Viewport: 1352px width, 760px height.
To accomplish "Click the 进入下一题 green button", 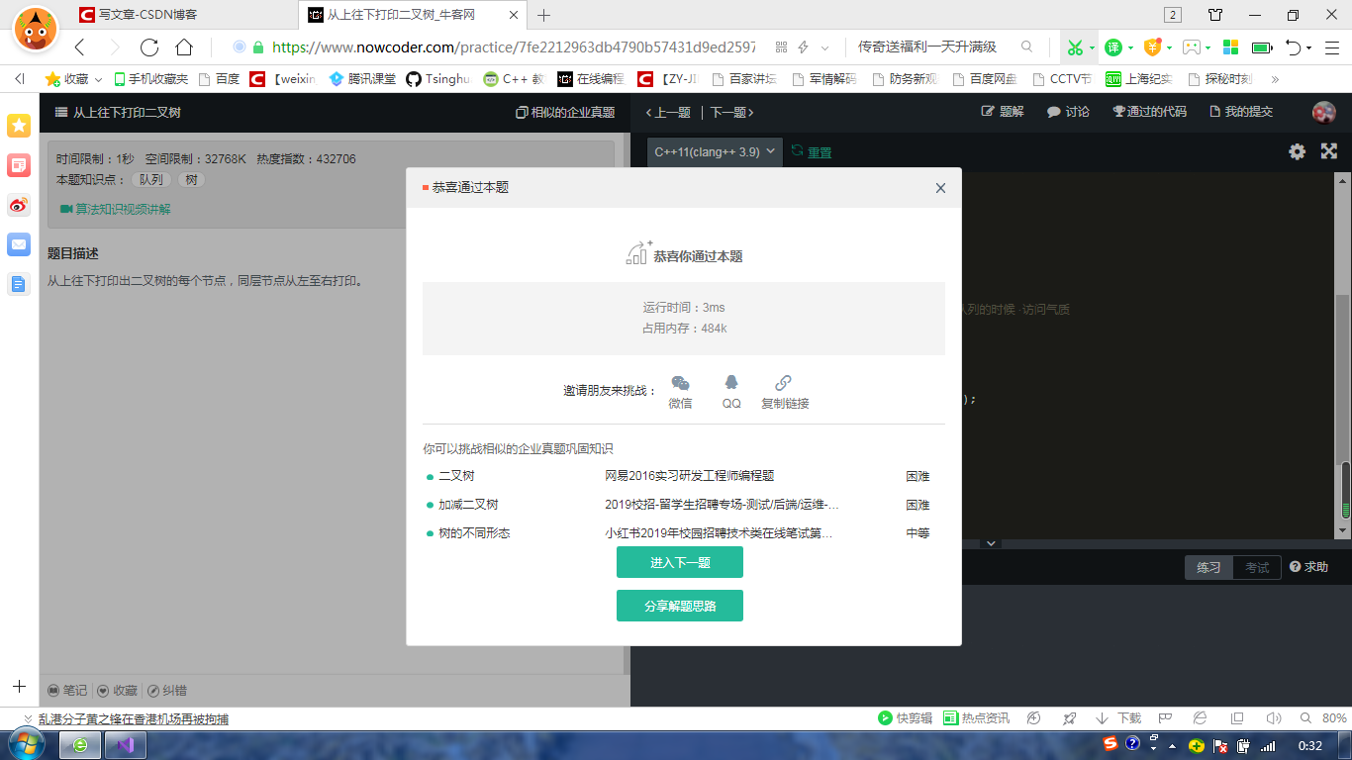I will tap(680, 561).
